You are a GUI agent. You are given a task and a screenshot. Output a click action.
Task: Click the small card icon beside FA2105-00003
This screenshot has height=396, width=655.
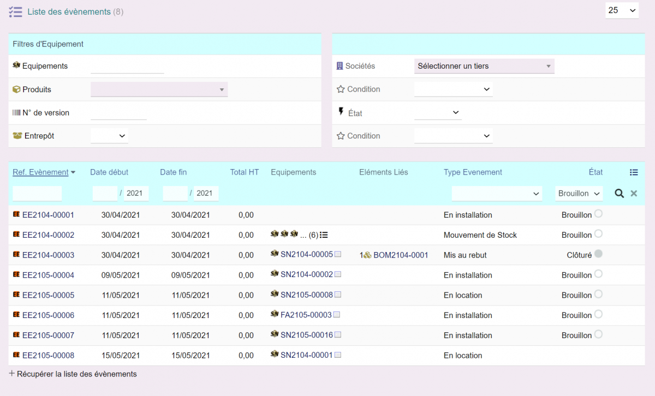(x=337, y=315)
